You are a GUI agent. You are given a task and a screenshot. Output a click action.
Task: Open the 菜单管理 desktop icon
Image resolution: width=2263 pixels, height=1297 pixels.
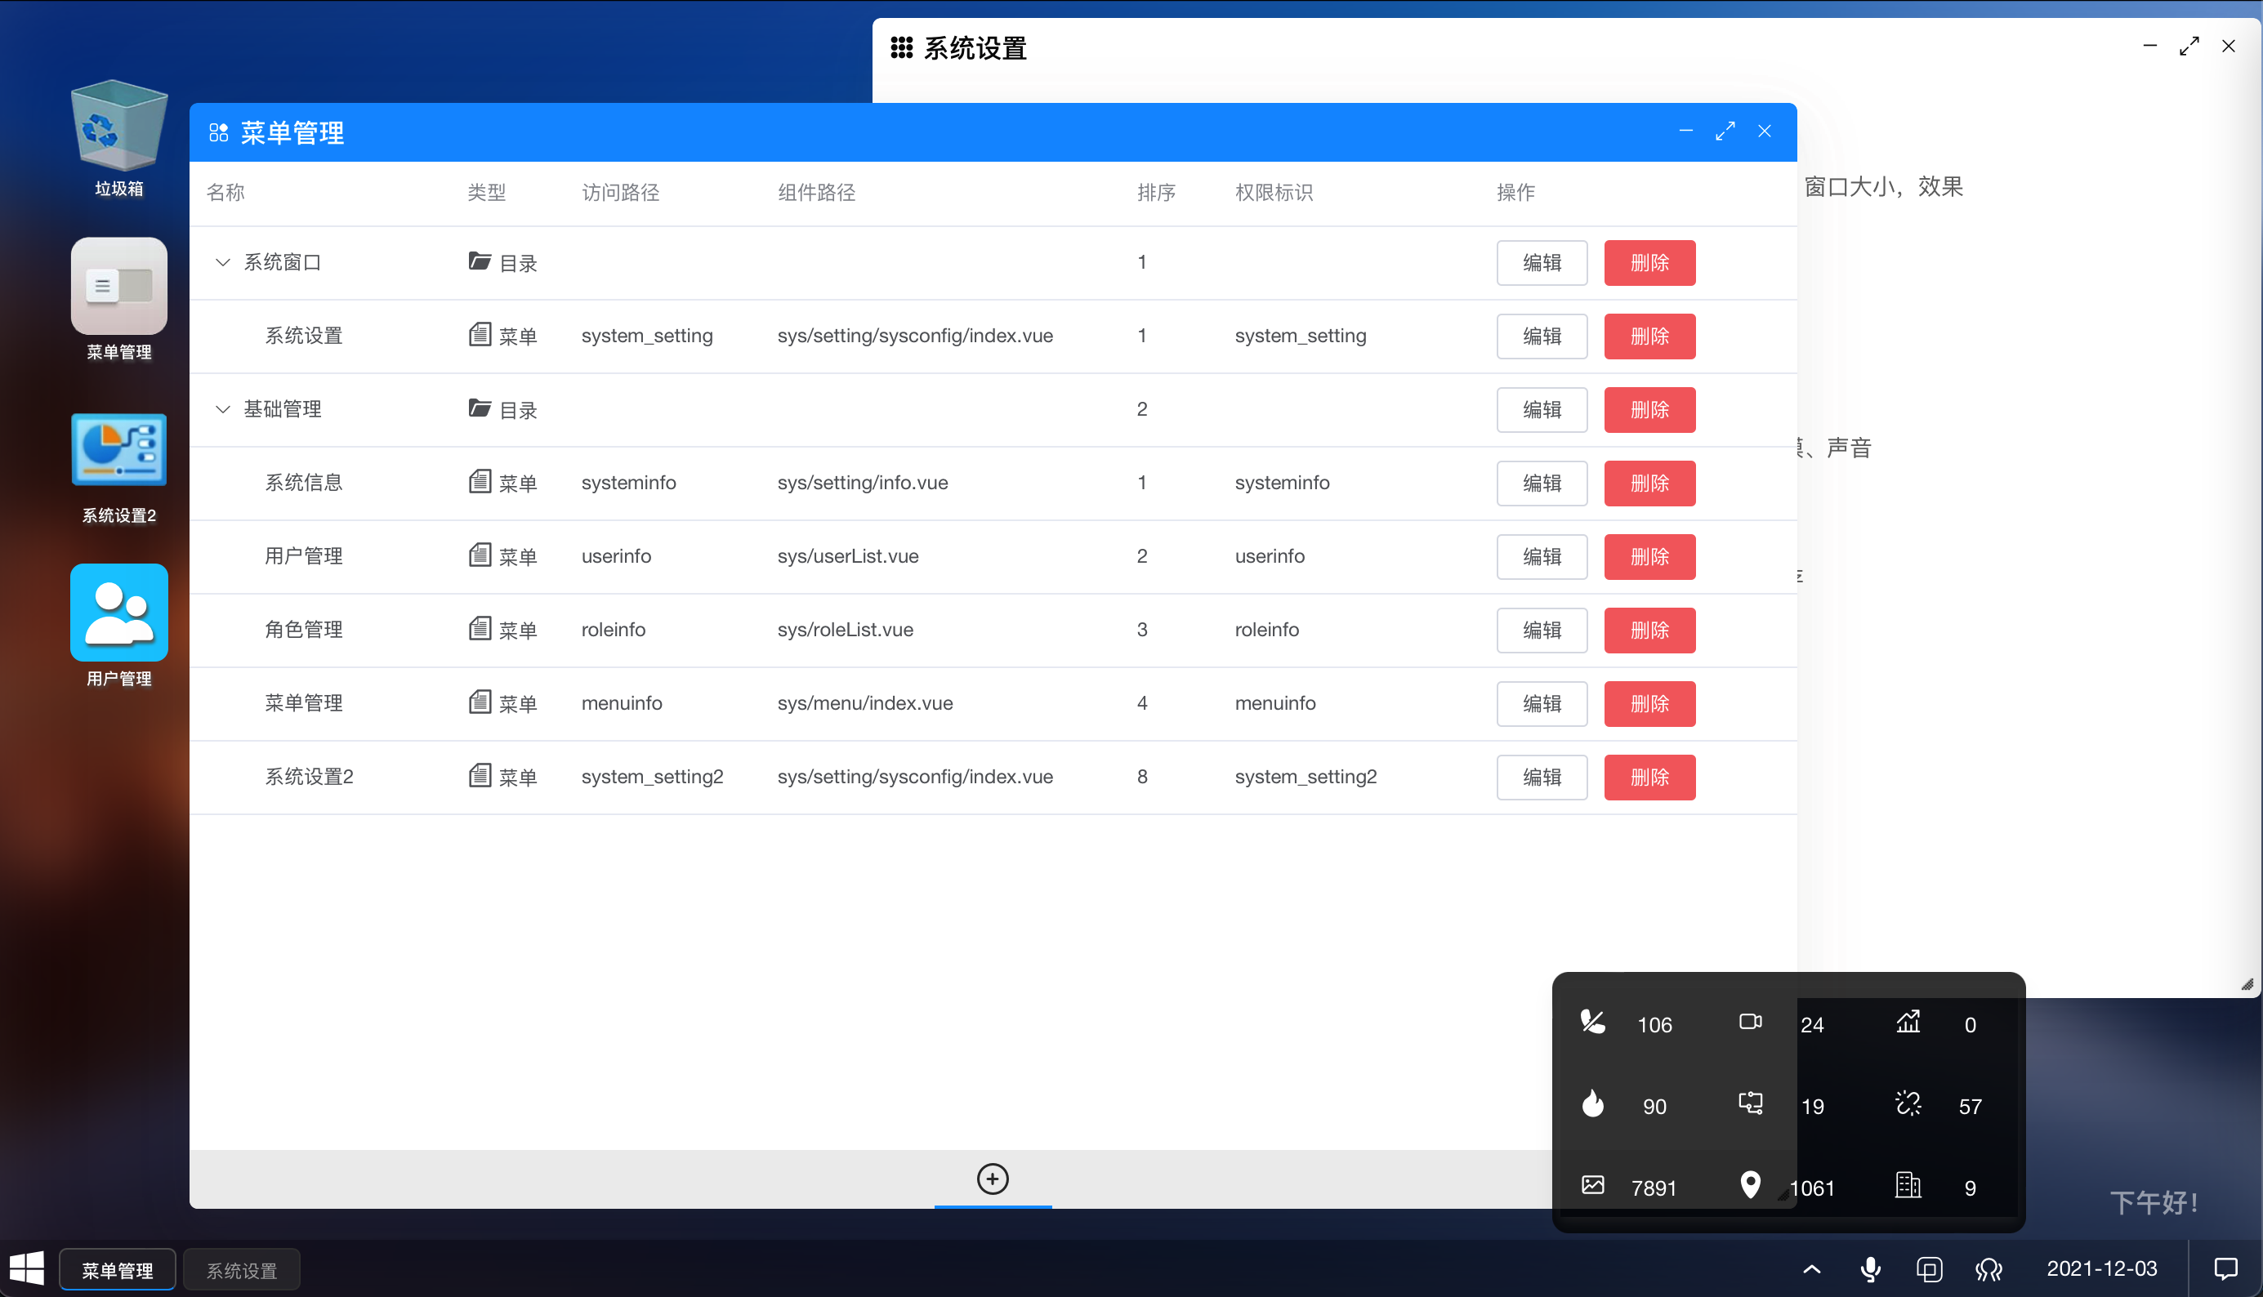coord(118,287)
